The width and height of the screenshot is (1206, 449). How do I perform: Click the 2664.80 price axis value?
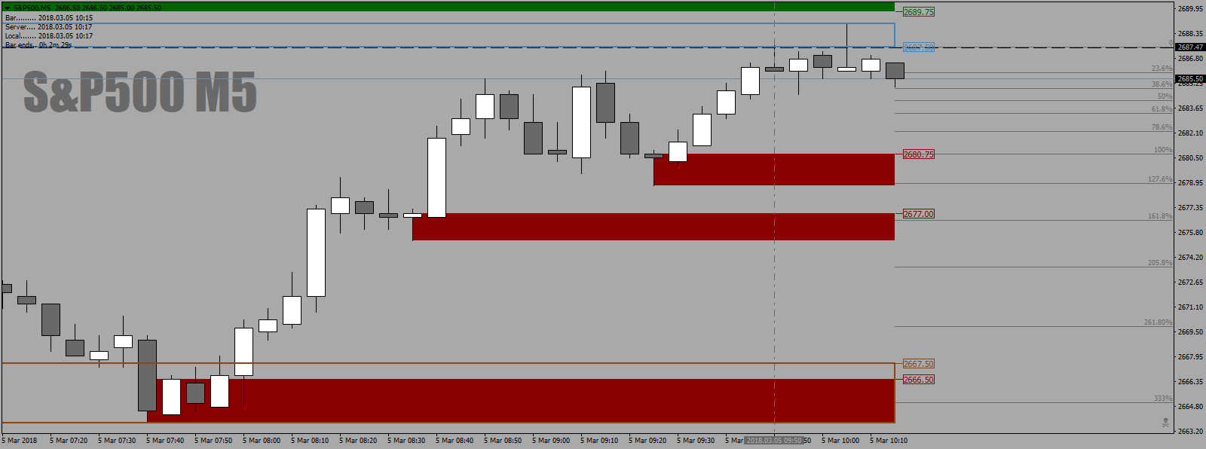[x=1190, y=407]
